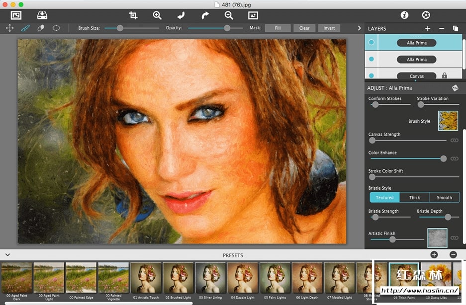Image resolution: width=466 pixels, height=305 pixels.
Task: Click the Invert mask button
Action: click(x=329, y=28)
